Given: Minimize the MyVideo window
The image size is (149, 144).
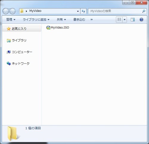Looking at the screenshot, I should click(x=126, y=3).
